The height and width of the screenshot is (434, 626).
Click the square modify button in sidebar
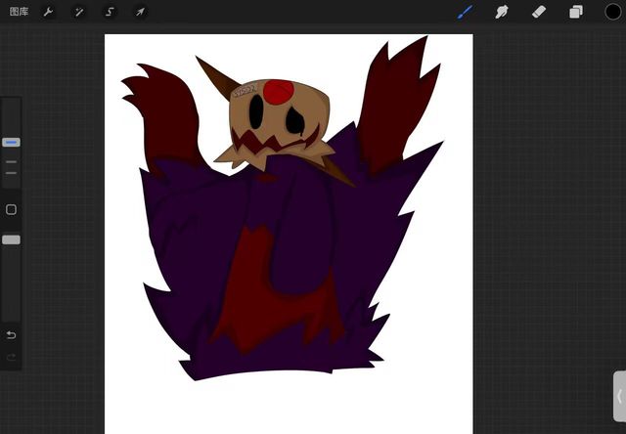point(11,209)
